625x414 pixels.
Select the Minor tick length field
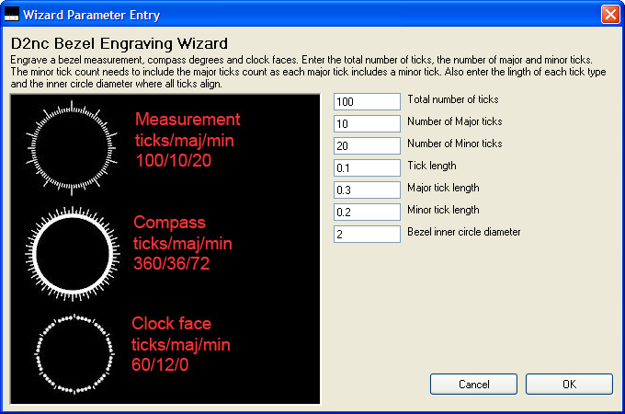pos(367,213)
